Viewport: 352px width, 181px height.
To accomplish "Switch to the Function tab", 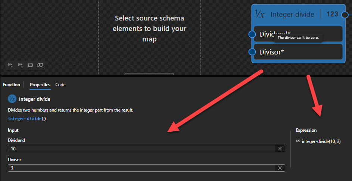I will (x=12, y=85).
